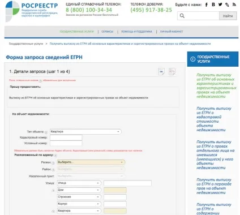240x215 pixels.
Task: Click Государственные услуги breadcrumb link
Action: [x=26, y=44]
